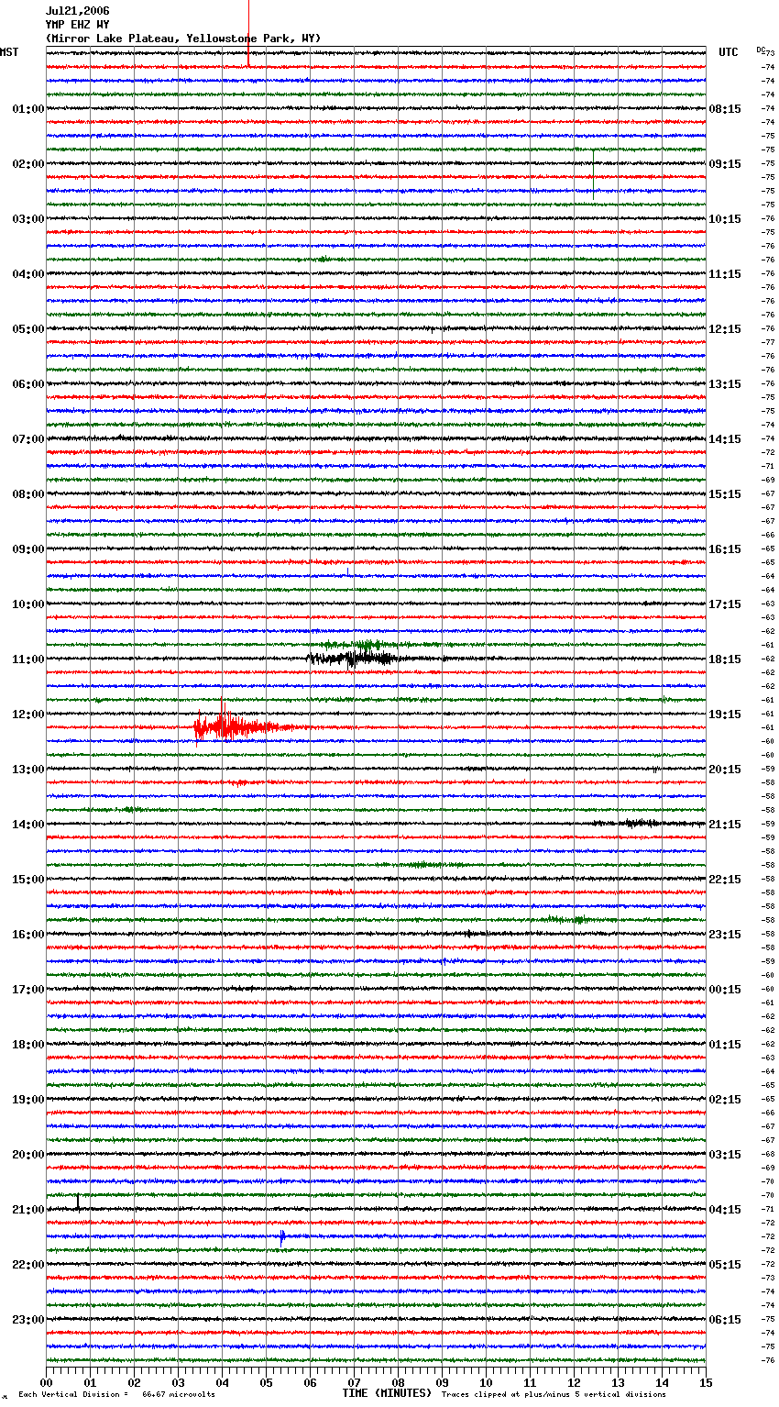This screenshot has width=779, height=1407.
Task: Click the 16:00 MST time label
Action: (x=28, y=935)
